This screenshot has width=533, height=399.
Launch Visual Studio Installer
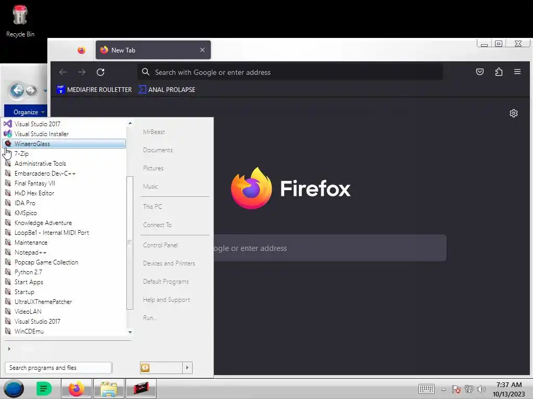coord(64,134)
